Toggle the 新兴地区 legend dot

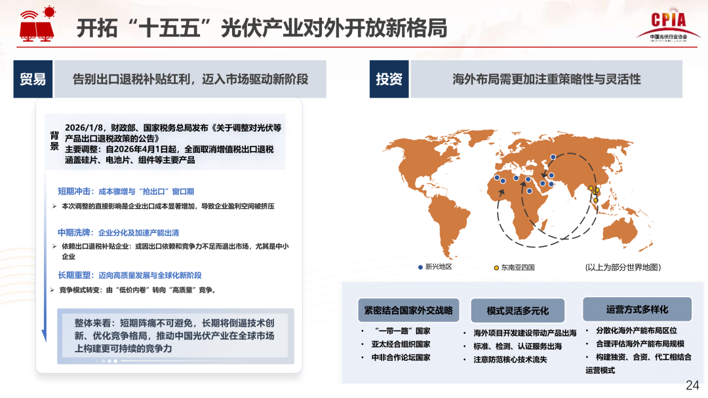pyautogui.click(x=420, y=267)
